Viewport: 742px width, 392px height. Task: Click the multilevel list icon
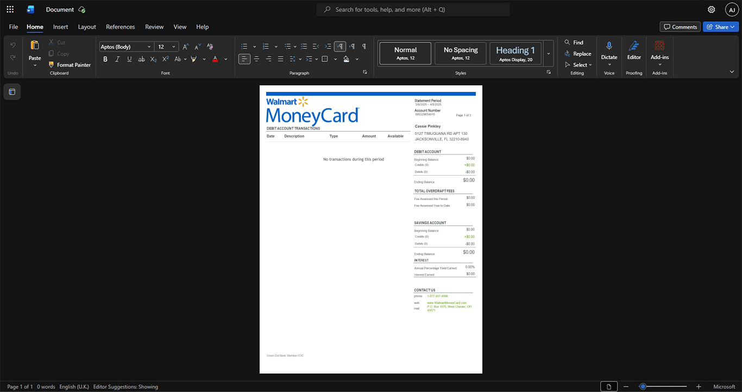click(288, 47)
